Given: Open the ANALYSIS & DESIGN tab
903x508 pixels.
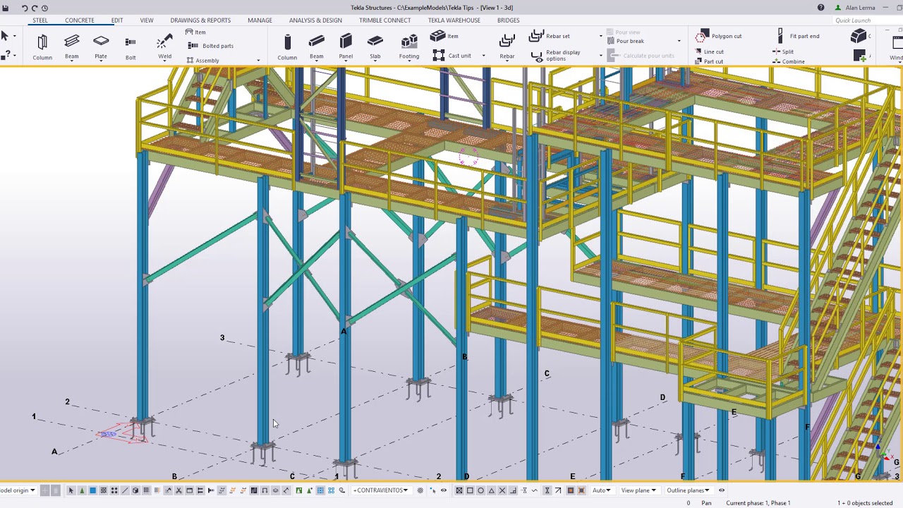Looking at the screenshot, I should (315, 20).
